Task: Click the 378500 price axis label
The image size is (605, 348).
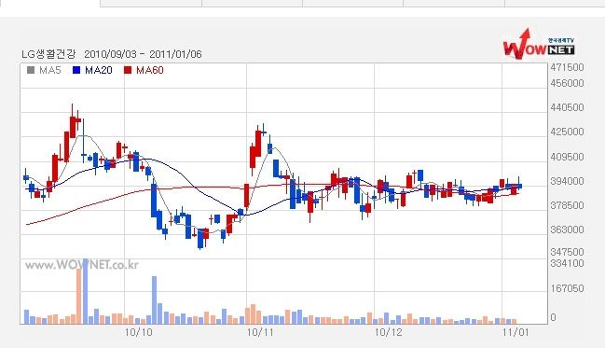Action: click(x=567, y=205)
